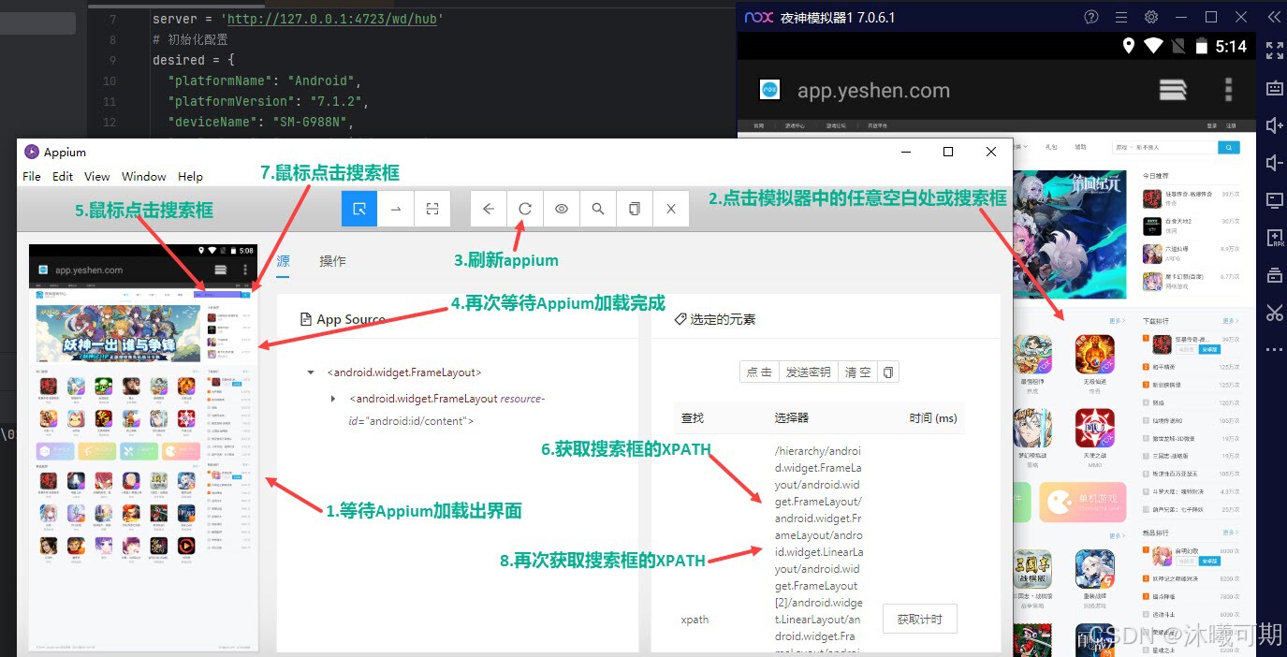Open the search for element magnifier
Viewport: 1287px width, 657px height.
tap(598, 209)
